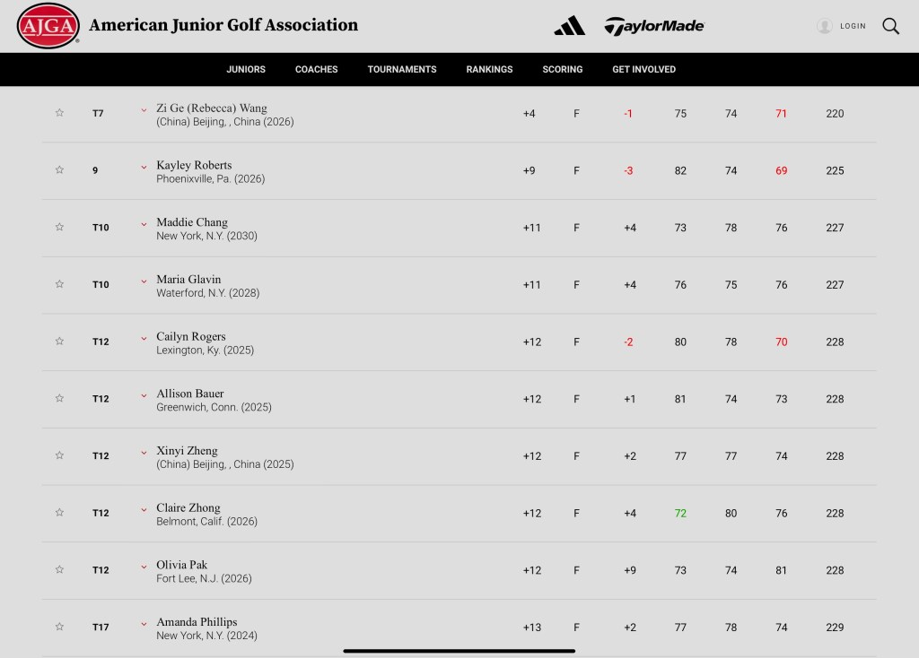Click the AJGA logo icon
The width and height of the screenshot is (919, 658).
(x=48, y=26)
